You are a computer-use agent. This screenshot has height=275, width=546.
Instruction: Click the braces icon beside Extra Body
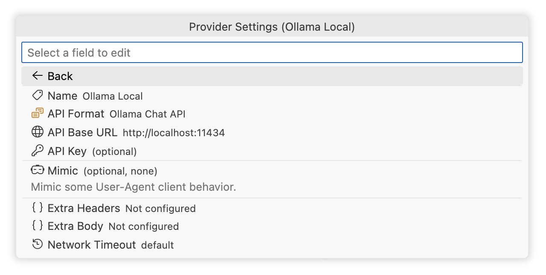pos(38,226)
